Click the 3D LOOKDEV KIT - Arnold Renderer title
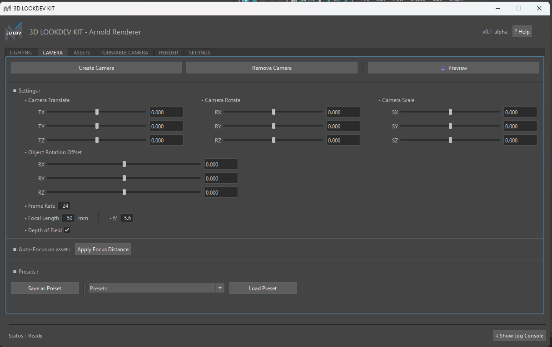The height and width of the screenshot is (347, 552). (x=85, y=32)
